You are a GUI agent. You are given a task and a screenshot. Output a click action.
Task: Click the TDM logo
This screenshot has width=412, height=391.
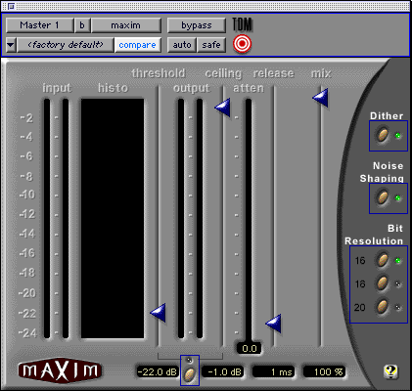pyautogui.click(x=243, y=24)
